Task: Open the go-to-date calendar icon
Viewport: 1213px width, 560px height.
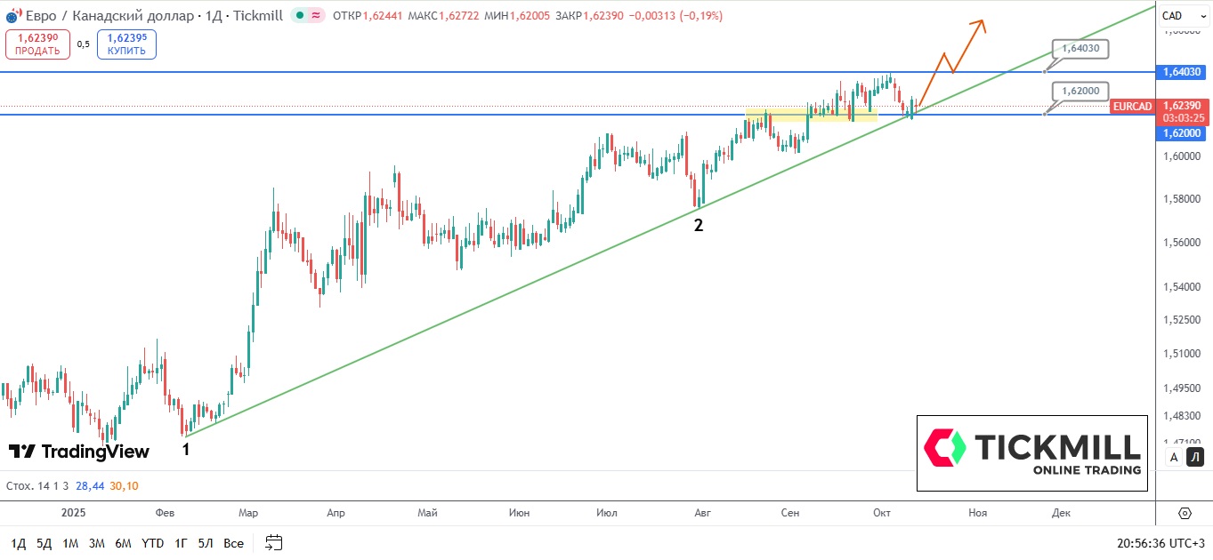Action: pos(274,542)
